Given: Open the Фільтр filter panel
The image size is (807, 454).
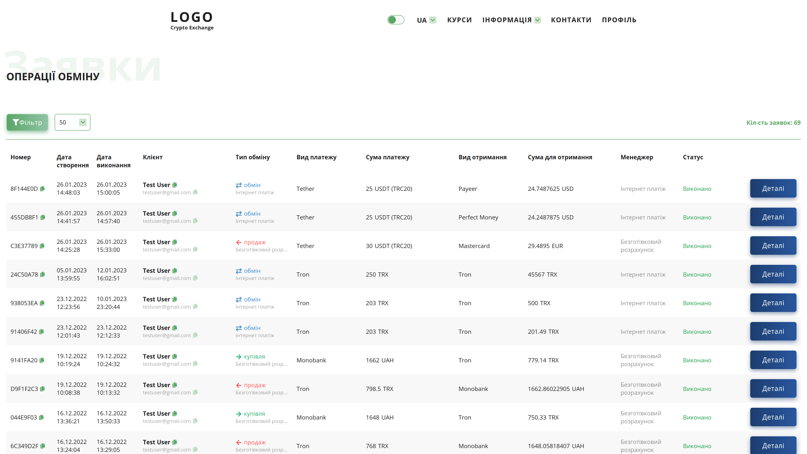Looking at the screenshot, I should pos(27,122).
